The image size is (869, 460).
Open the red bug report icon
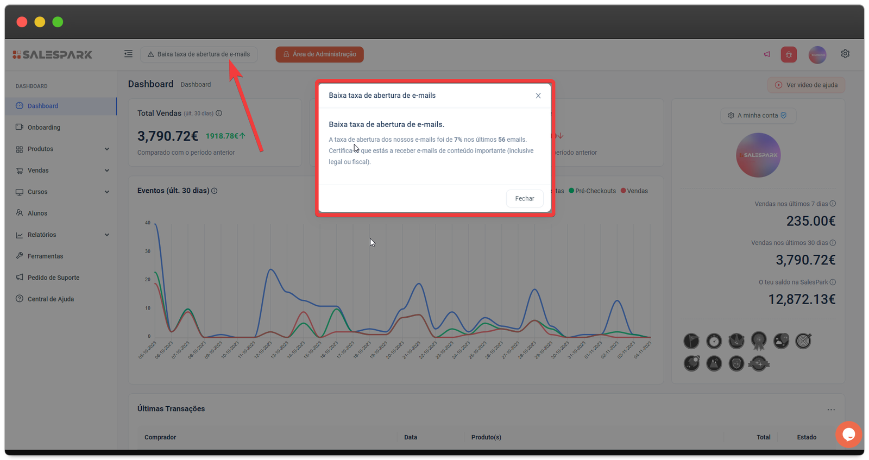[x=789, y=54]
